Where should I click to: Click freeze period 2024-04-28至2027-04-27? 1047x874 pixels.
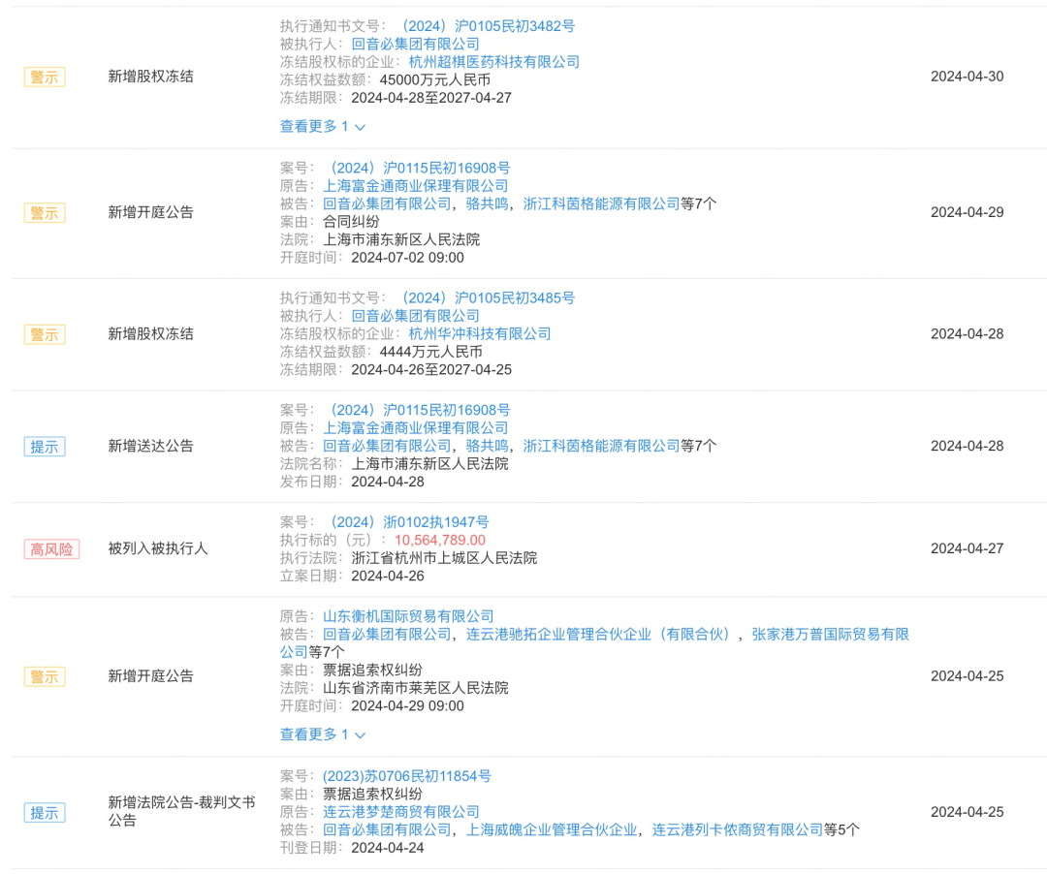[431, 98]
